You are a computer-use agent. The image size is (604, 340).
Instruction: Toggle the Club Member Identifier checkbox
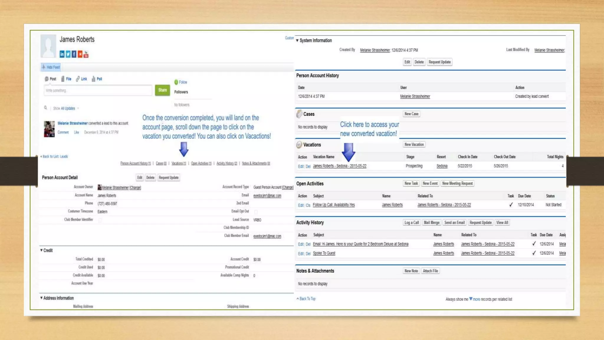100,220
